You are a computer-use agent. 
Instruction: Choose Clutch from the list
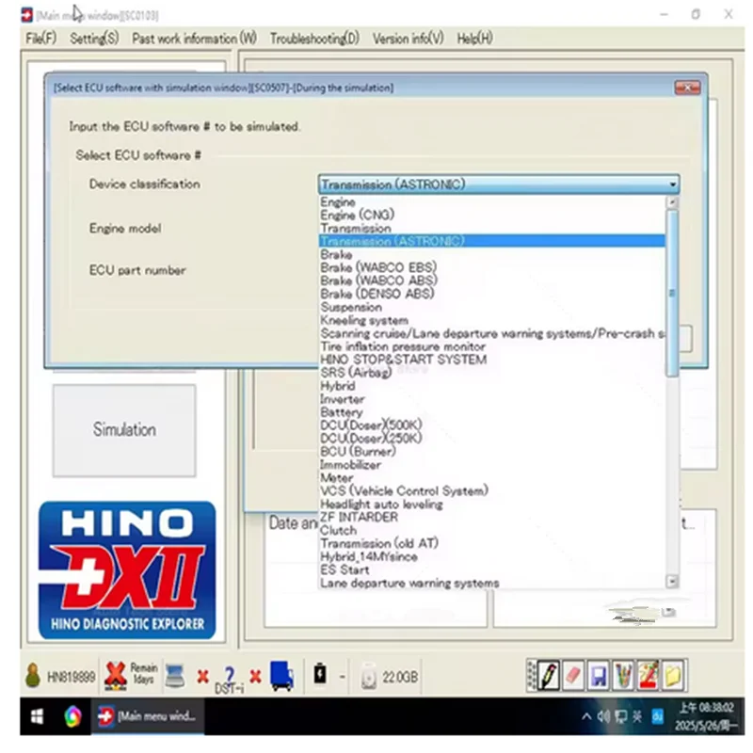point(492,530)
